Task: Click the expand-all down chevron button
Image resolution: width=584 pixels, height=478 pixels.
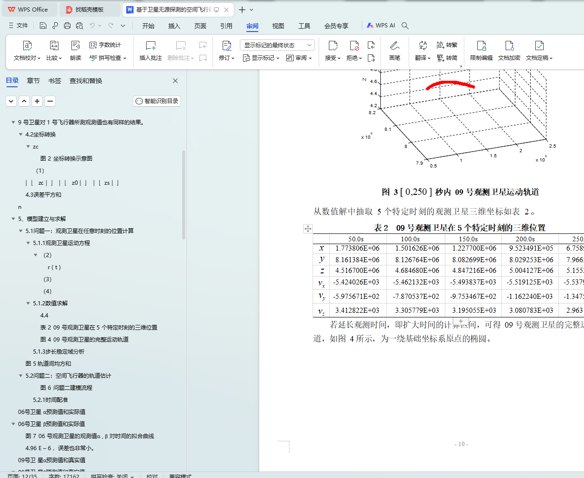Action: 11,101
